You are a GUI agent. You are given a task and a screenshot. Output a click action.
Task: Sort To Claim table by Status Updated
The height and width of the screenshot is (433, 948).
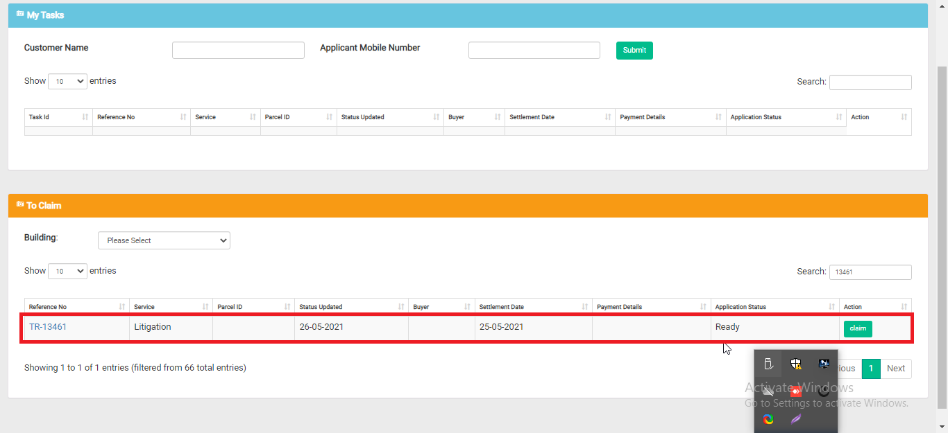pos(352,307)
